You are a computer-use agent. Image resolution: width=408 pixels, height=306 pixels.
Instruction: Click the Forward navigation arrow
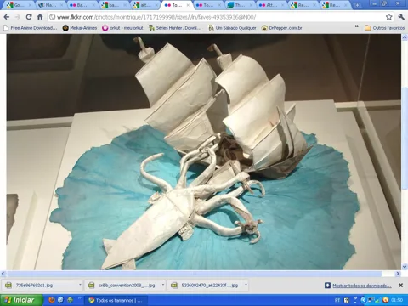pos(18,17)
